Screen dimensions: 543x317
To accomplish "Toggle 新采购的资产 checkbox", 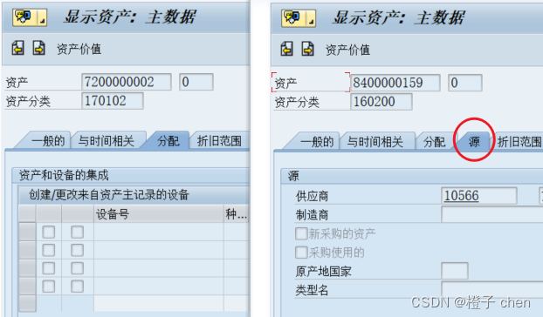I will [x=301, y=233].
